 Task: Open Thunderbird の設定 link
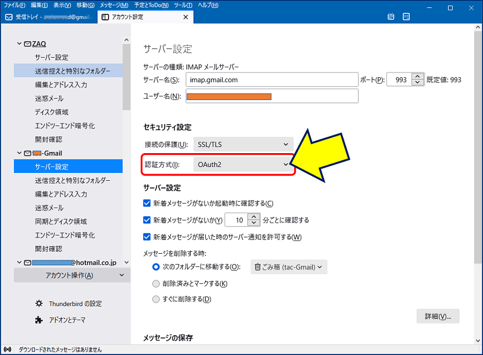click(75, 304)
